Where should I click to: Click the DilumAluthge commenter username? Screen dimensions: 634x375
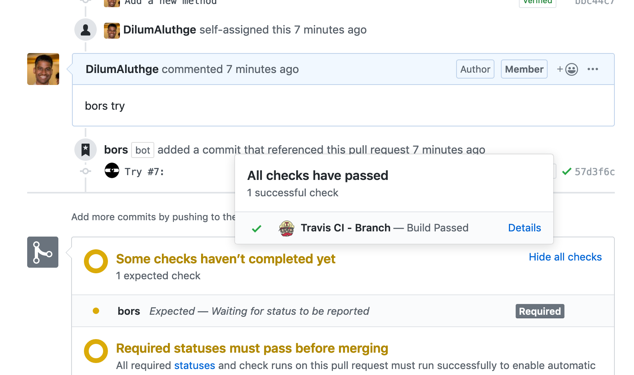(122, 69)
